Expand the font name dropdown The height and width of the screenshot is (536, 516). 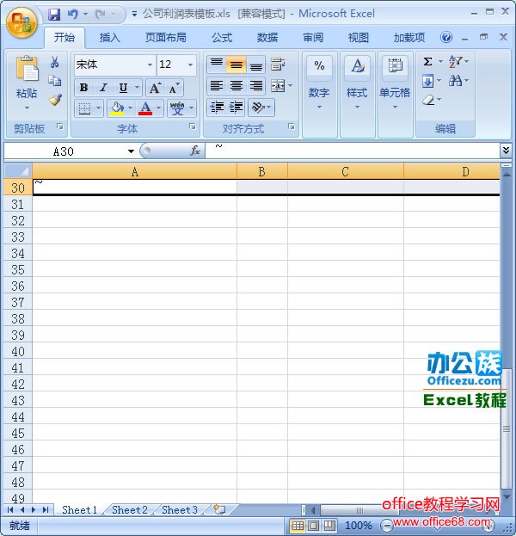(x=150, y=65)
